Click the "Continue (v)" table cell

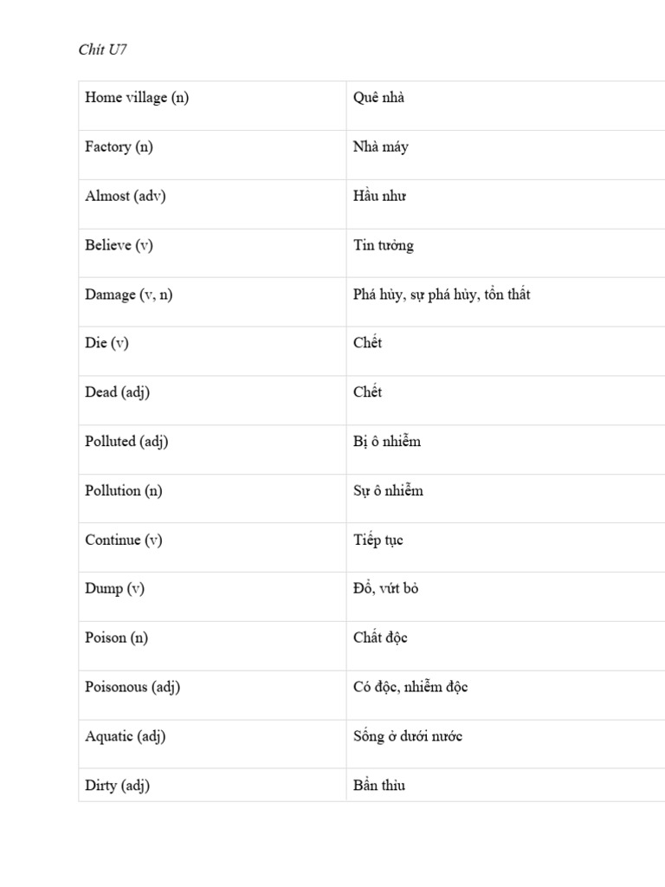point(124,541)
